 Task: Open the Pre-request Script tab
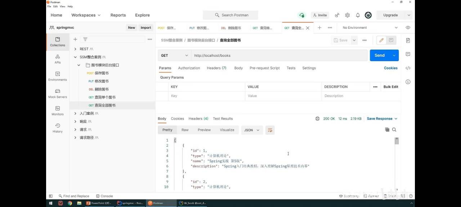tap(265, 68)
